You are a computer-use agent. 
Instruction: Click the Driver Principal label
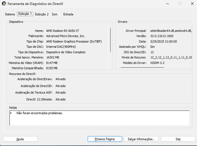pyautogui.click(x=136, y=31)
